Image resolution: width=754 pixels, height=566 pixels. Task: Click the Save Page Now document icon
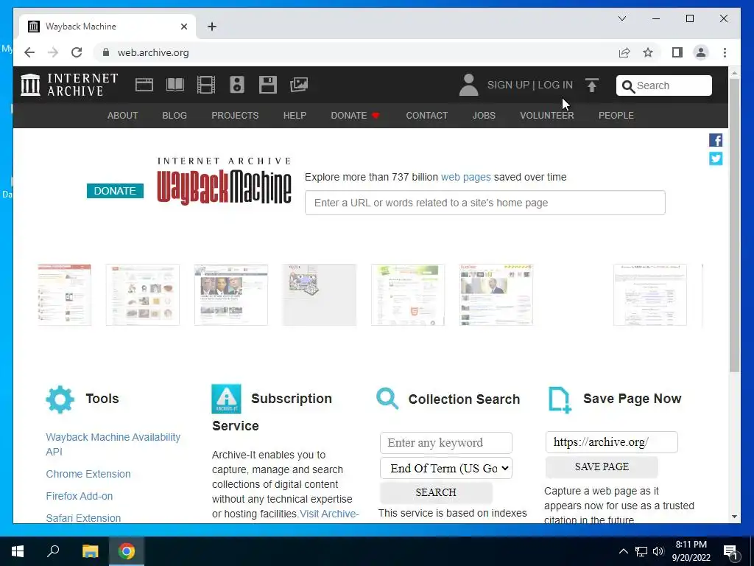560,400
